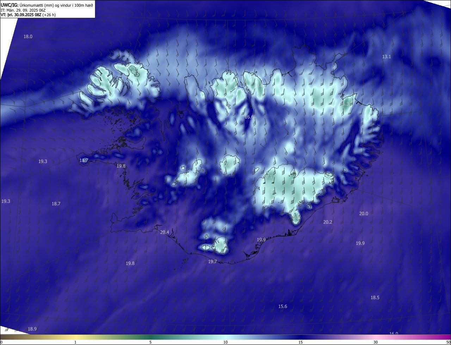451x345 pixels.
Task: Click the color scale label 30
Action: pyautogui.click(x=376, y=343)
